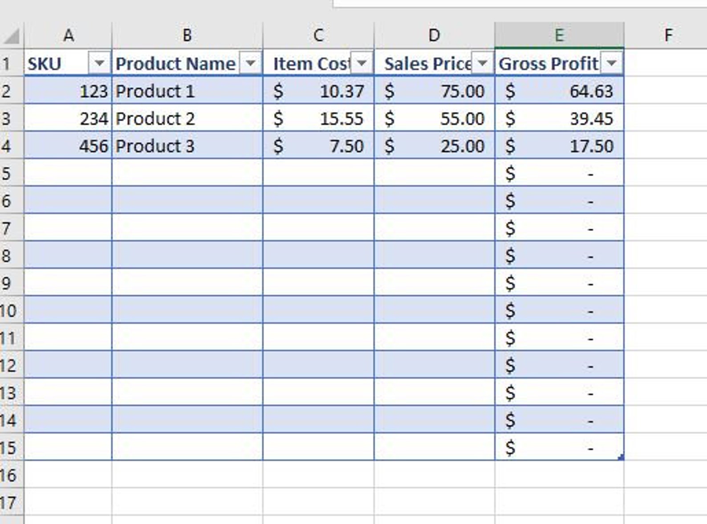The width and height of the screenshot is (707, 524).
Task: Select row 2 header
Action: click(12, 91)
